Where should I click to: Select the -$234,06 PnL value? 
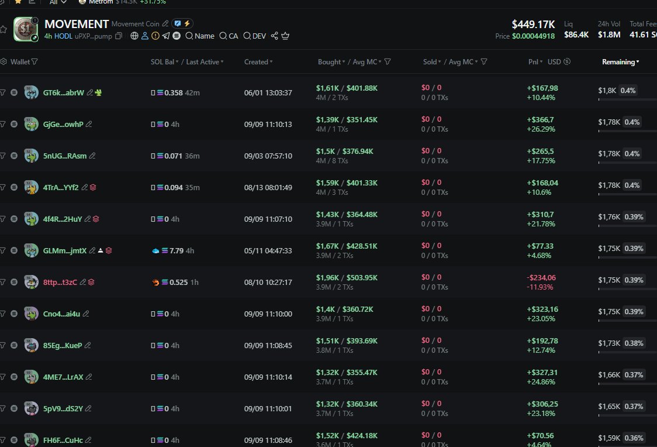coord(541,277)
